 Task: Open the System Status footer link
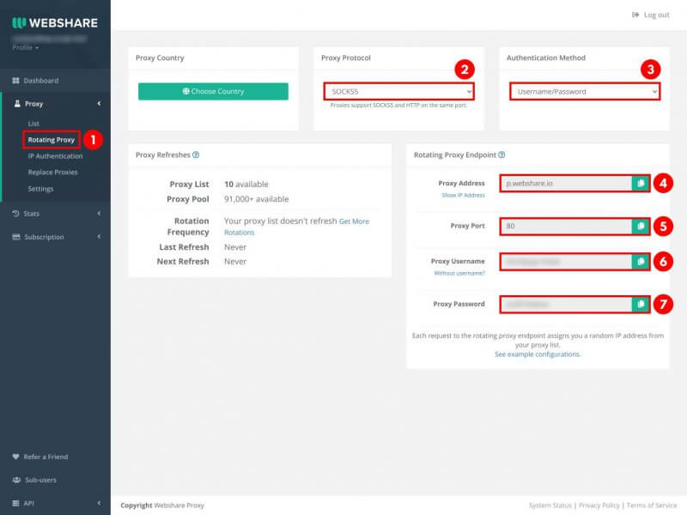[550, 506]
